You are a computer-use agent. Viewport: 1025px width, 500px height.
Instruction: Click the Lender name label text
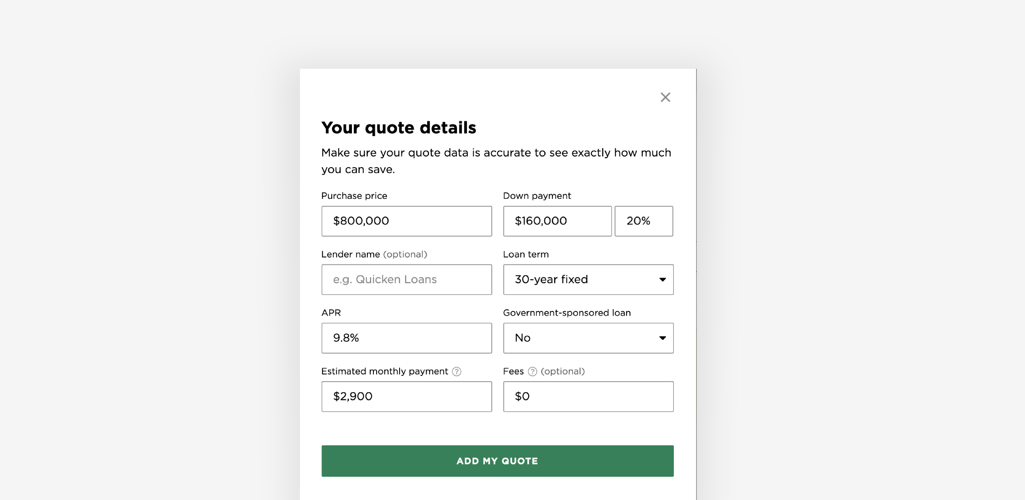pos(350,254)
